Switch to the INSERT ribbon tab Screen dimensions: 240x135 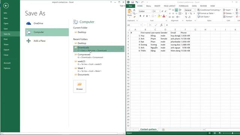click(x=157, y=6)
